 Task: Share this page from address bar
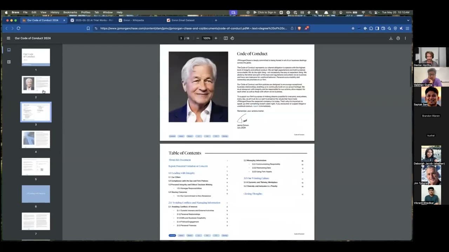pyautogui.click(x=292, y=28)
